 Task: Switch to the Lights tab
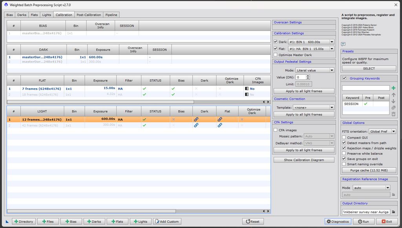[x=47, y=15]
